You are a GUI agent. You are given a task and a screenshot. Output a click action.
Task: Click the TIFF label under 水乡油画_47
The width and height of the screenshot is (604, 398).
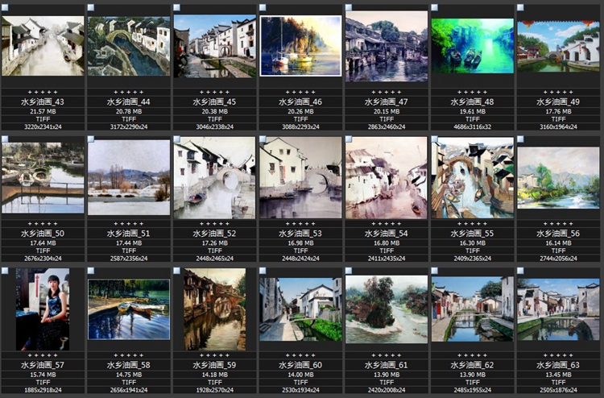click(x=387, y=119)
